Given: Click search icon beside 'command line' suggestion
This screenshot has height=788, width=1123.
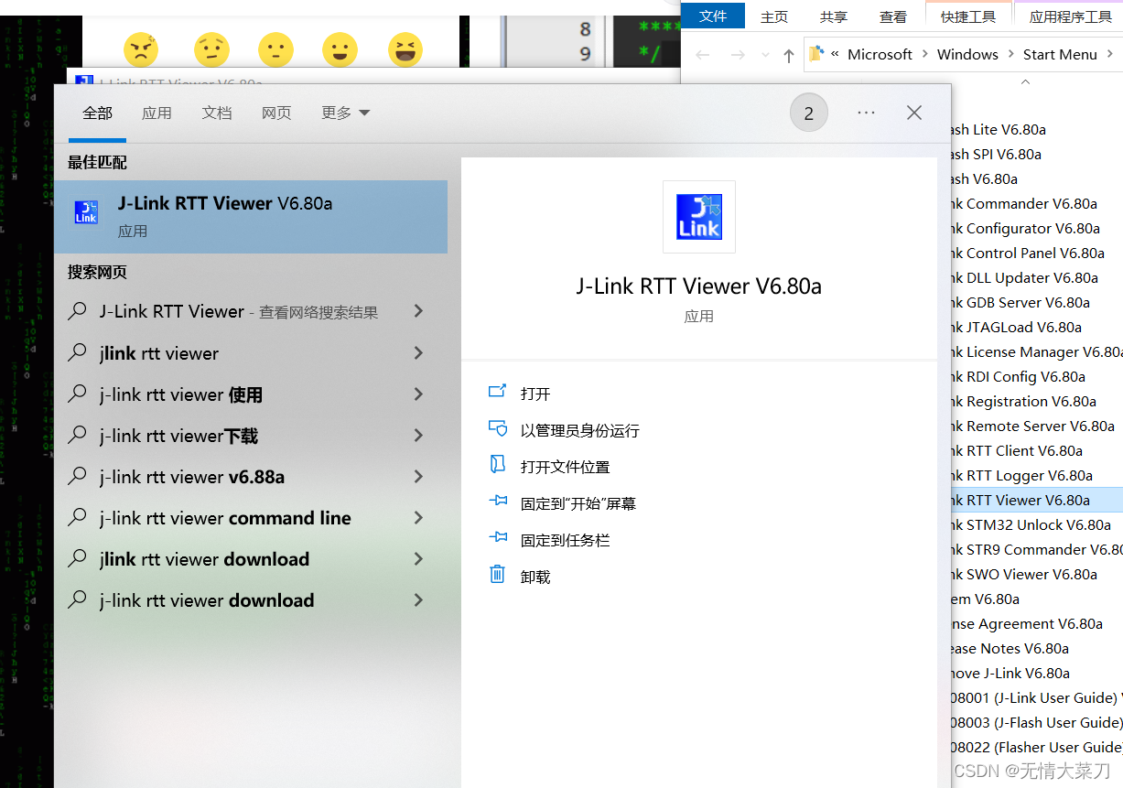Looking at the screenshot, I should [x=78, y=517].
